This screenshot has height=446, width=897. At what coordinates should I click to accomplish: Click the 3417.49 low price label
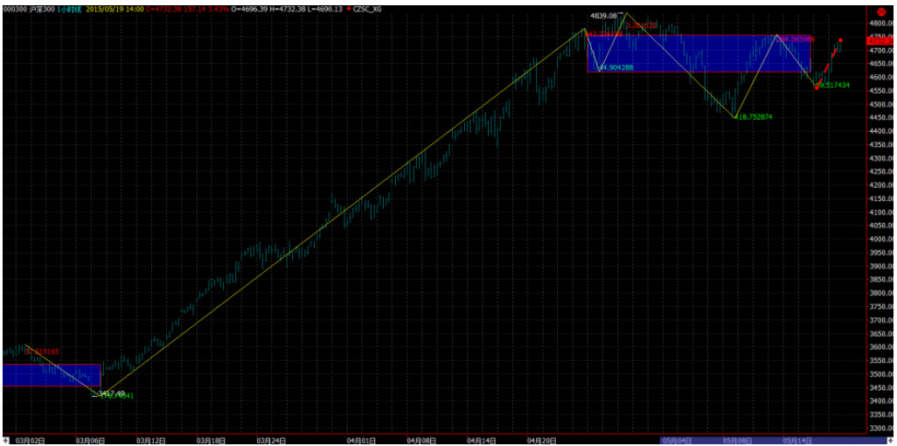[111, 394]
